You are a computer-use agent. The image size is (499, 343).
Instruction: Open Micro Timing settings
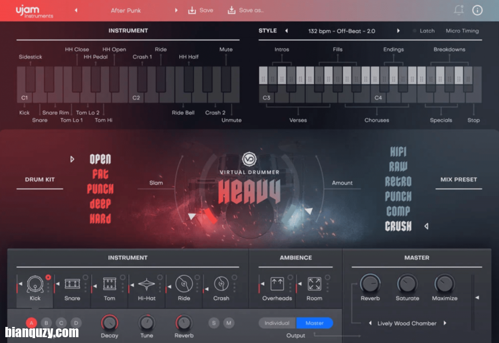coord(462,31)
